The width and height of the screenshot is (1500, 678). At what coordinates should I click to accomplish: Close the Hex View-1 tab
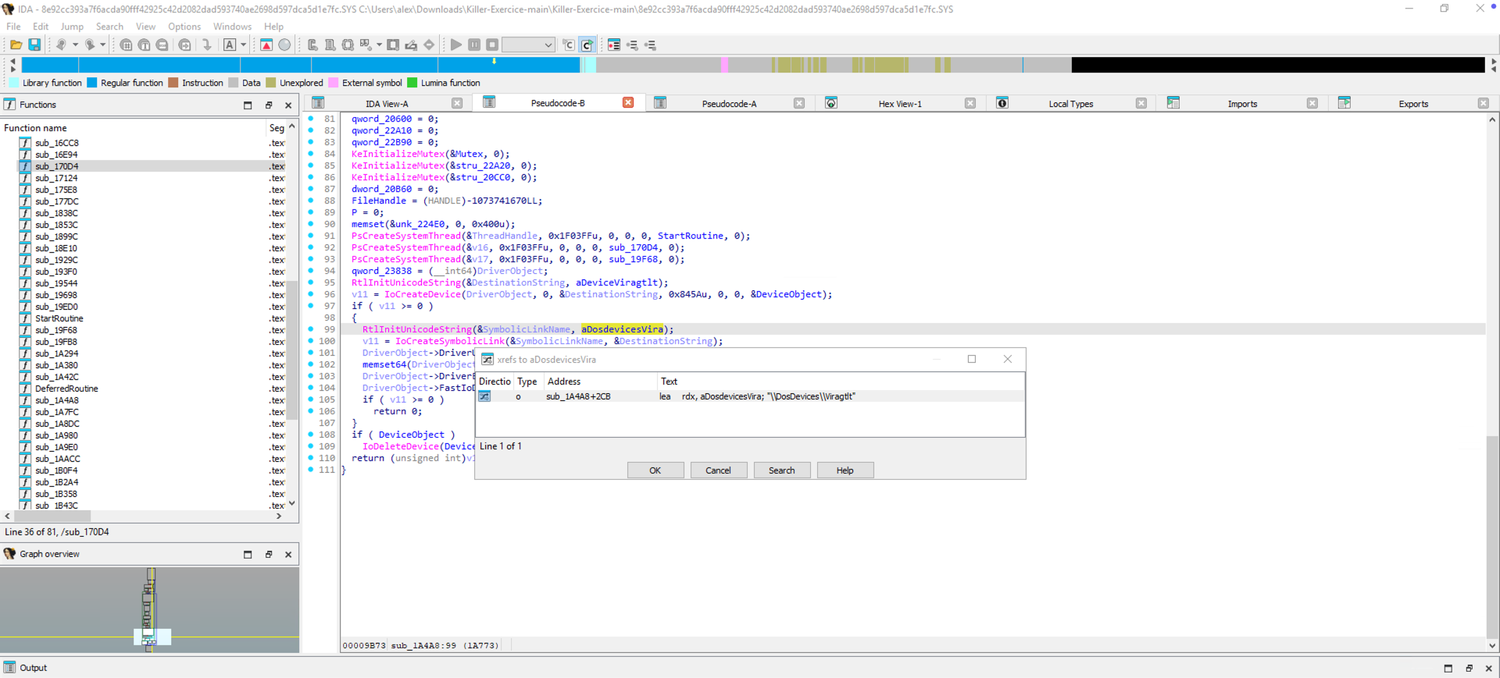point(970,103)
